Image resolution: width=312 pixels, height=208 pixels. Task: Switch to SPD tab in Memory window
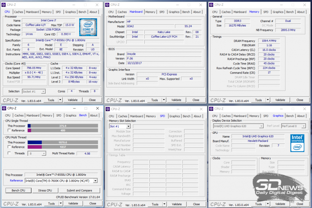click(266, 12)
